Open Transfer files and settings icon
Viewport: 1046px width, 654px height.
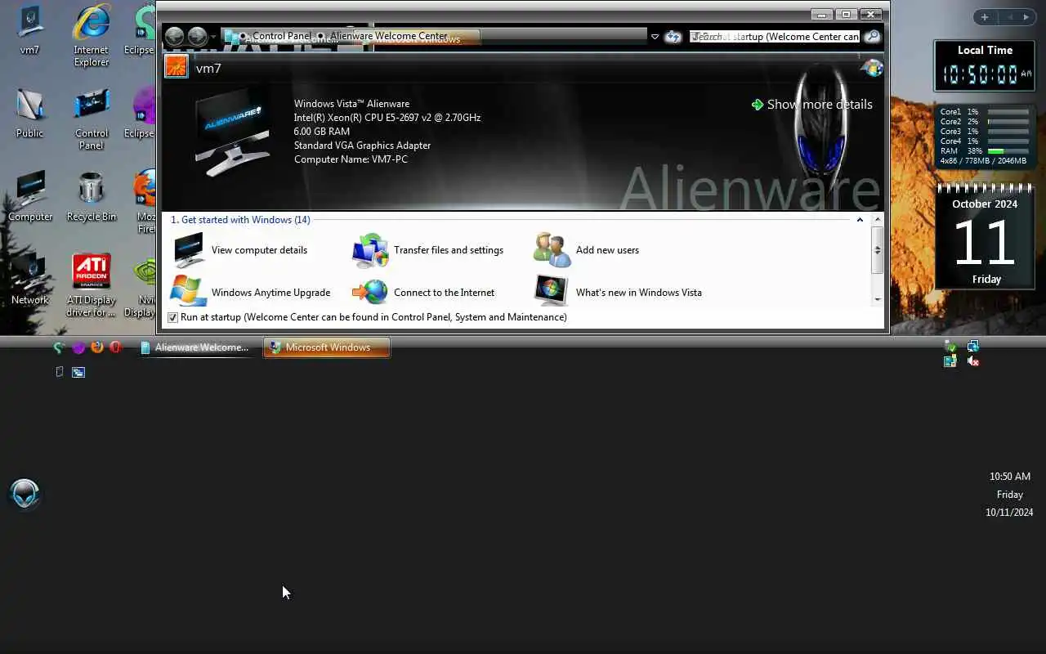(x=370, y=250)
